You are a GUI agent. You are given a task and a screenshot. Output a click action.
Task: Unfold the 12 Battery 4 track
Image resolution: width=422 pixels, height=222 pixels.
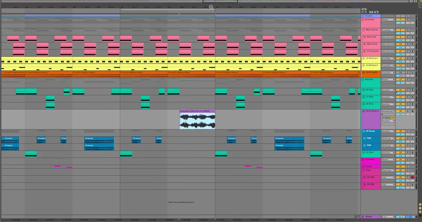[x=364, y=58]
